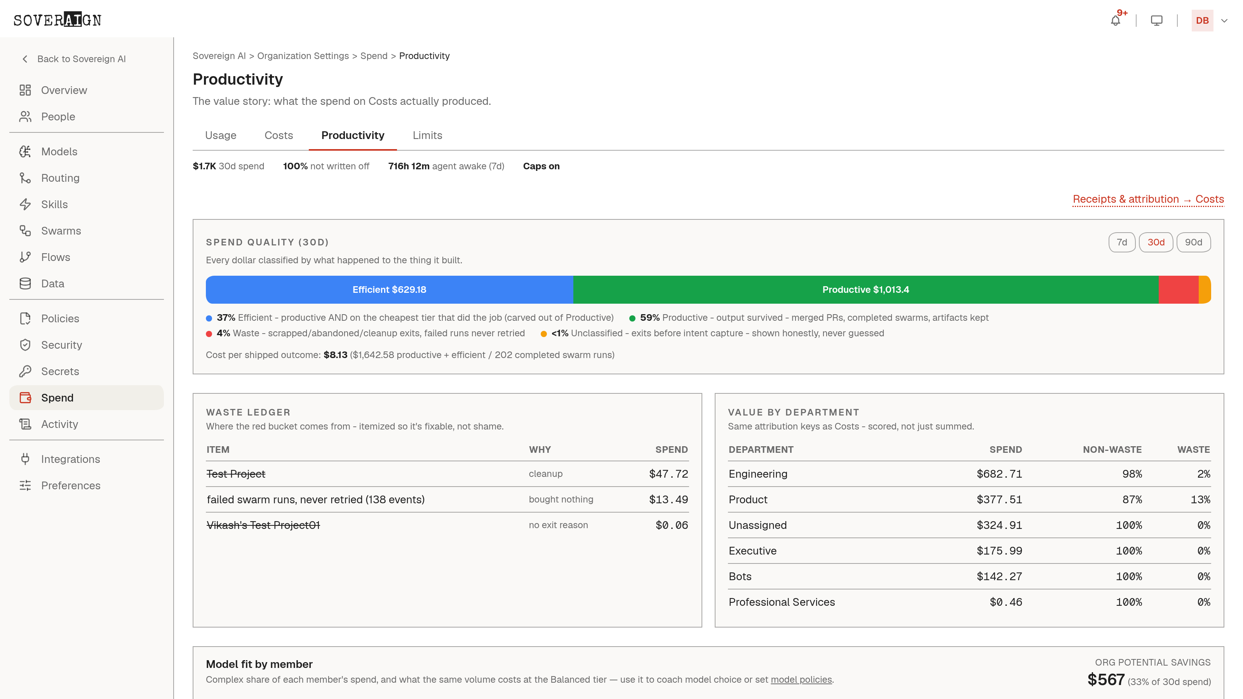The height and width of the screenshot is (699, 1243).
Task: Click the Swarms icon
Action: tap(25, 231)
